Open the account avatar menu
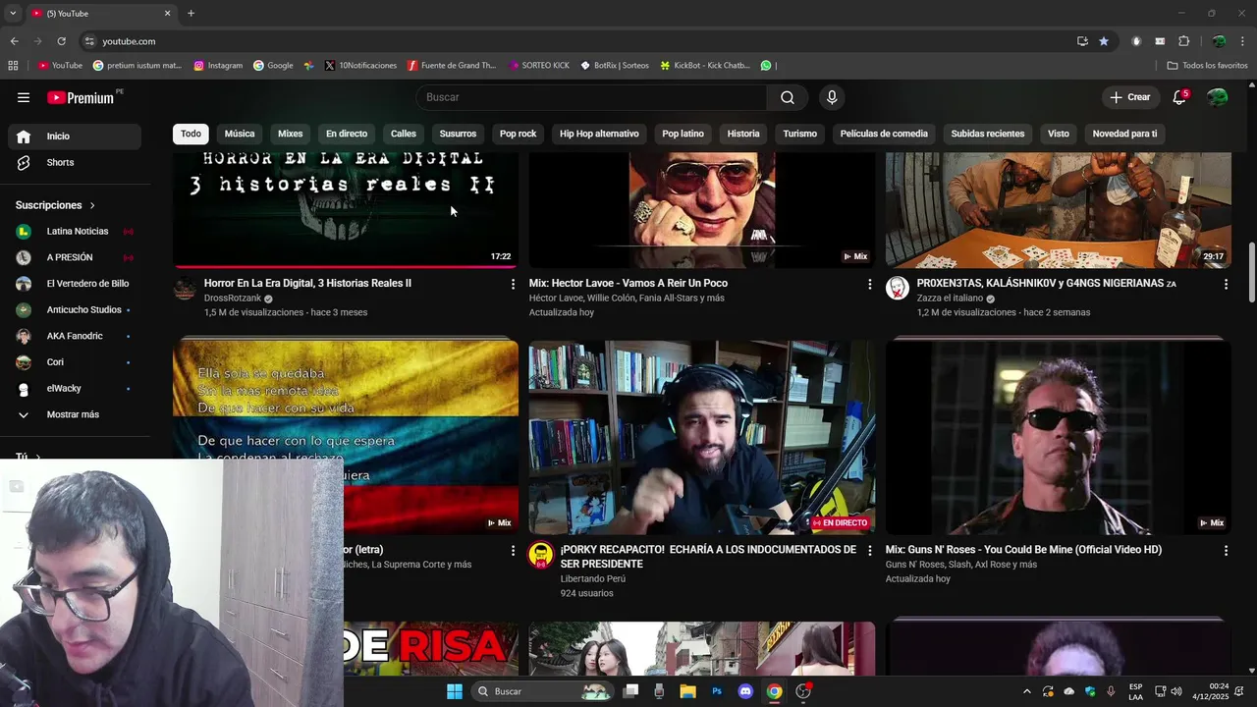The height and width of the screenshot is (707, 1257). 1218,97
